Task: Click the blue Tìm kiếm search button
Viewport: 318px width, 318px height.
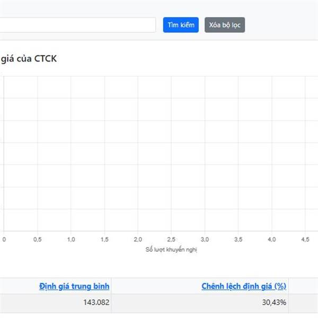Action: point(181,25)
